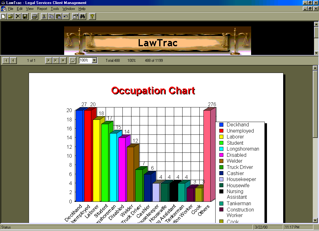Click the "Student" legend label

tap(235, 143)
